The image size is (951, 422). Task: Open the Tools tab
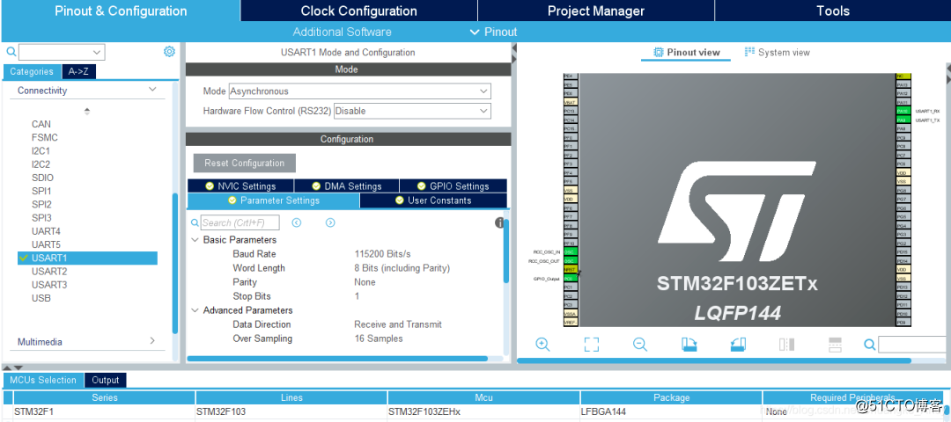tap(833, 11)
